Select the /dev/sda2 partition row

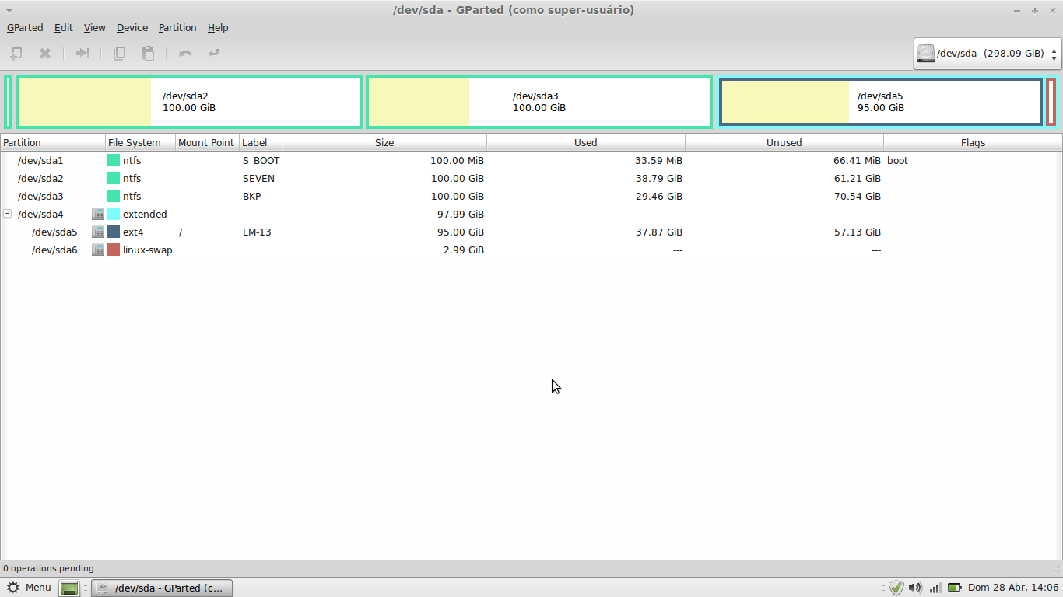click(x=531, y=178)
